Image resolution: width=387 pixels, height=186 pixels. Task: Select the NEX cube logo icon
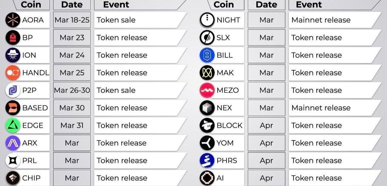click(207, 108)
